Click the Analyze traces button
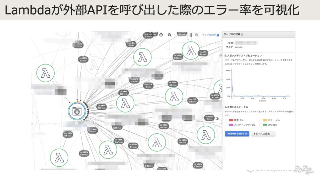The image size is (320, 180). click(x=237, y=133)
